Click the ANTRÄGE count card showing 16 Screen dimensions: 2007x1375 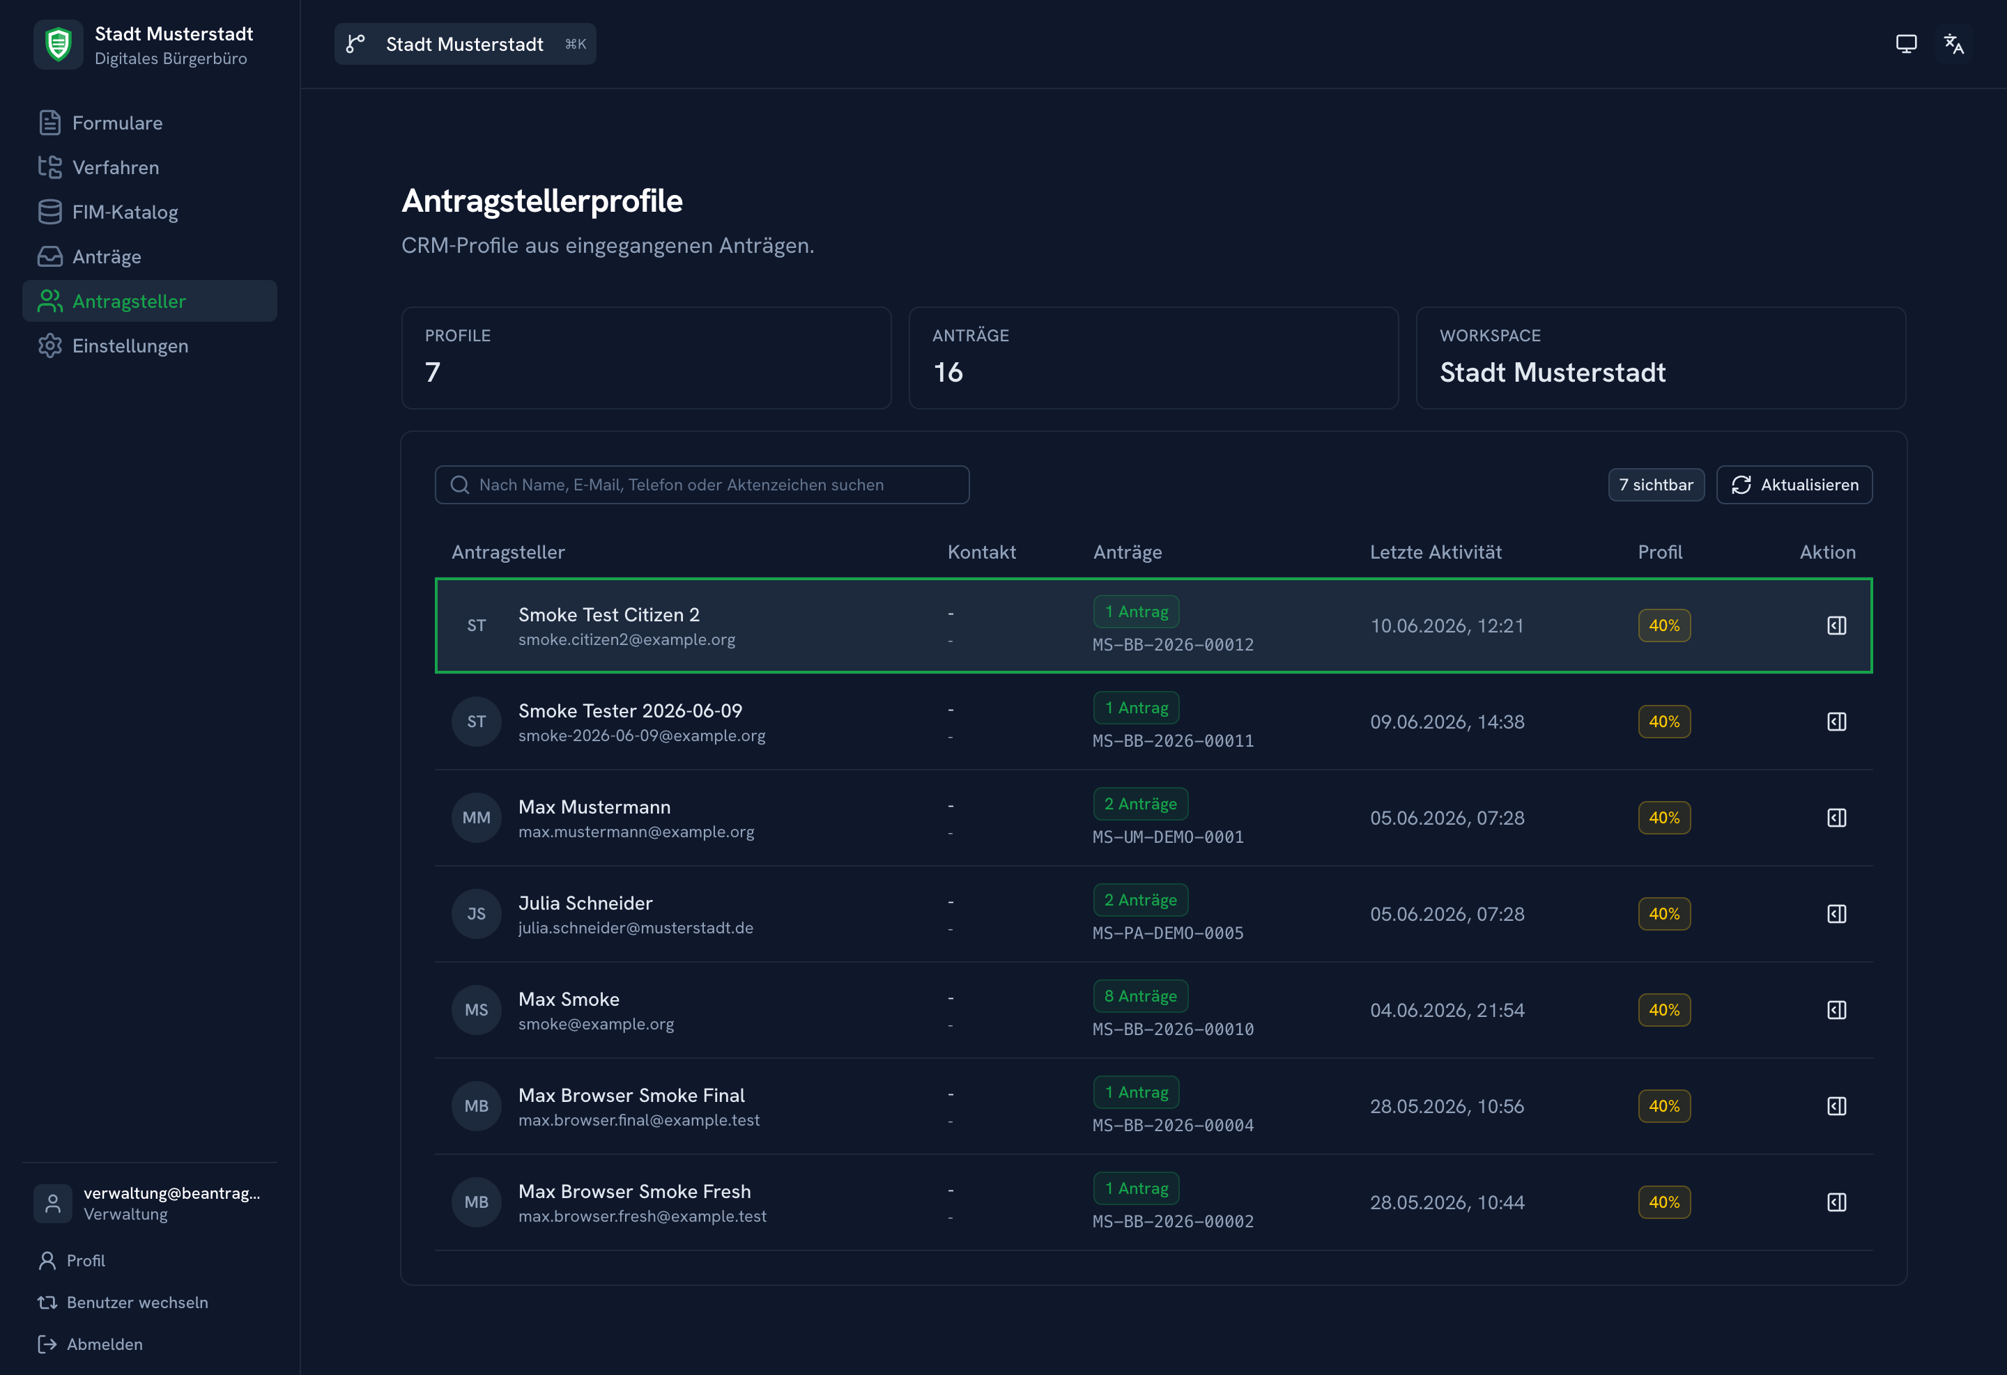[1154, 358]
